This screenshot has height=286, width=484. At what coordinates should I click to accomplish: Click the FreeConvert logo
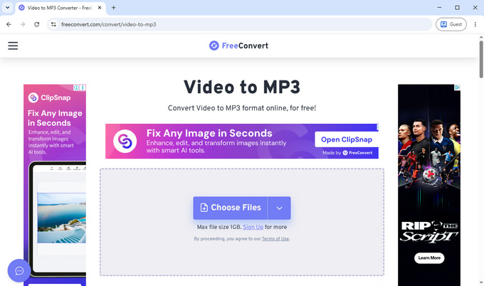click(x=238, y=46)
